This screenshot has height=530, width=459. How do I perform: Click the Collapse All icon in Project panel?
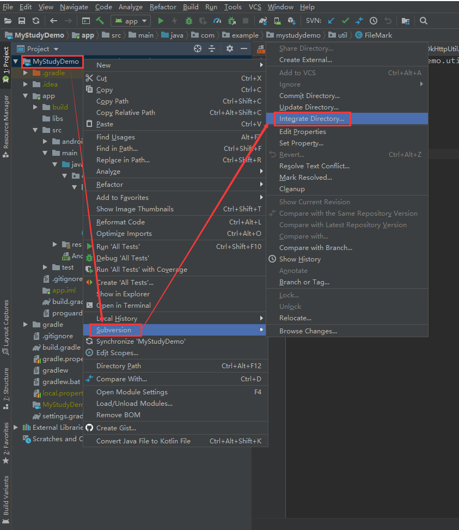[x=212, y=48]
